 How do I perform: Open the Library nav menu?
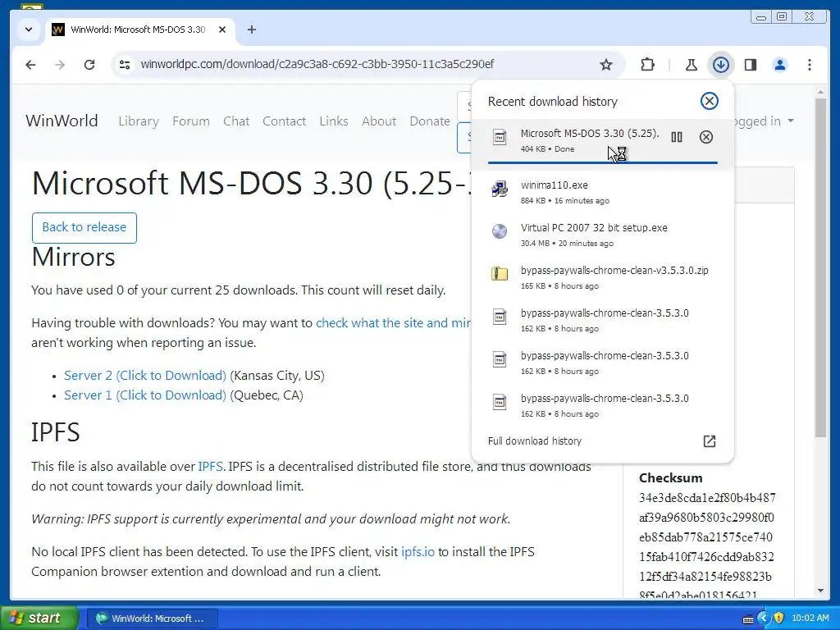coord(139,121)
